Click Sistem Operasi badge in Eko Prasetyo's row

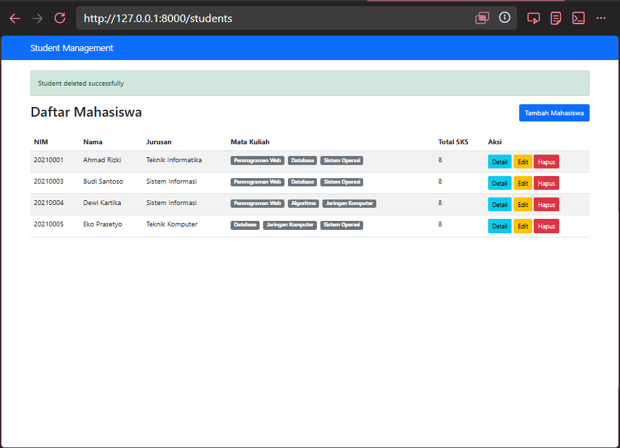[x=342, y=225]
